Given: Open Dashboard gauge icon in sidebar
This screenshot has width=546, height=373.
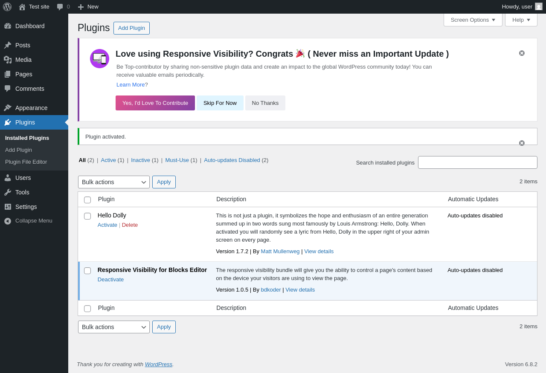Looking at the screenshot, I should click(x=8, y=26).
